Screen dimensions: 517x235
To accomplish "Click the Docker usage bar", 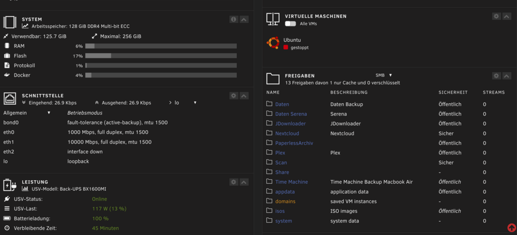I will pos(161,75).
